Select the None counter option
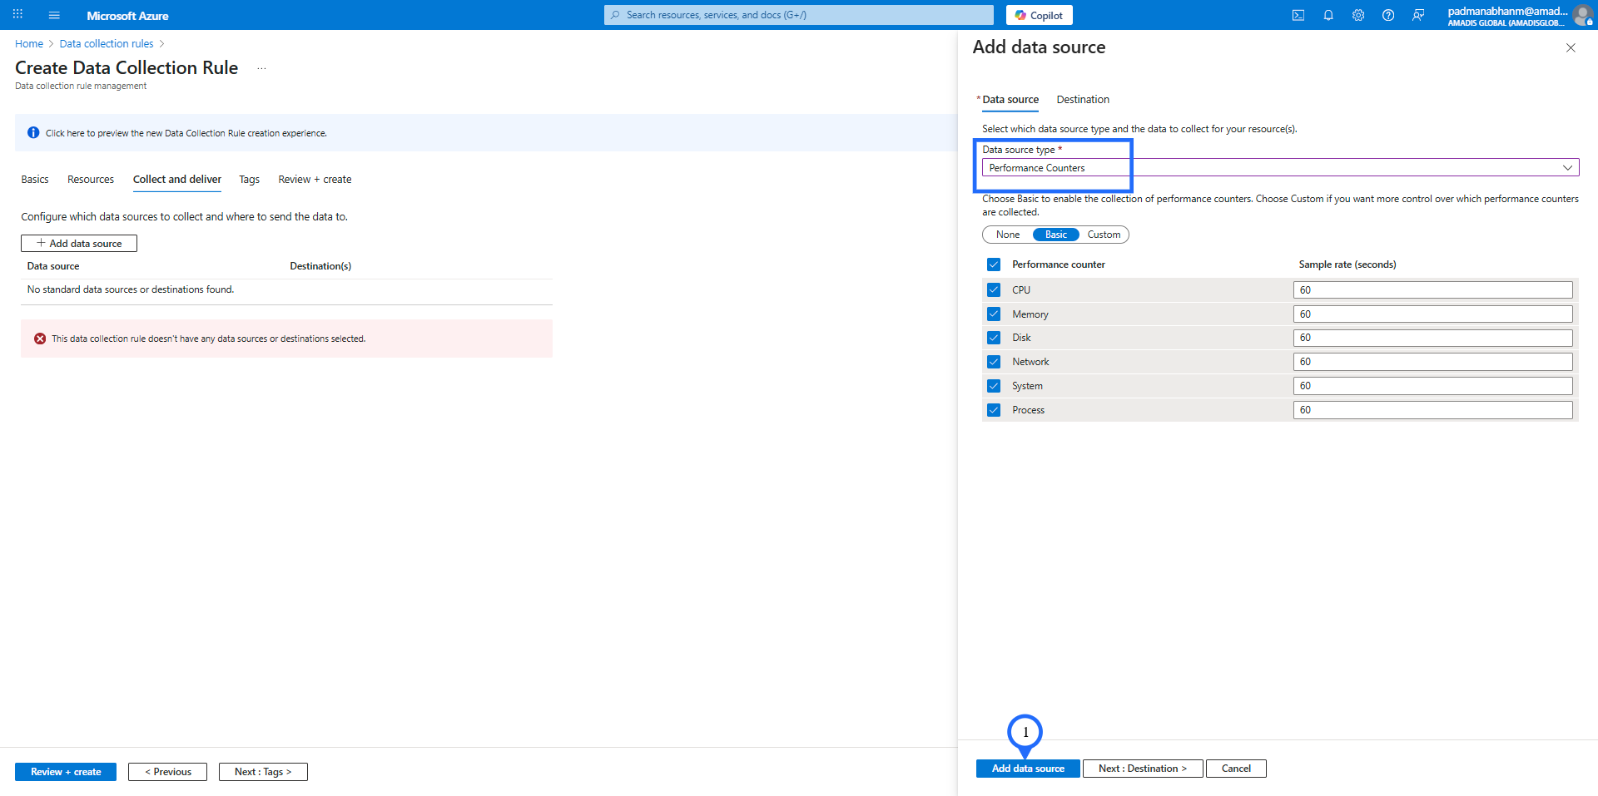The height and width of the screenshot is (796, 1598). click(1007, 235)
